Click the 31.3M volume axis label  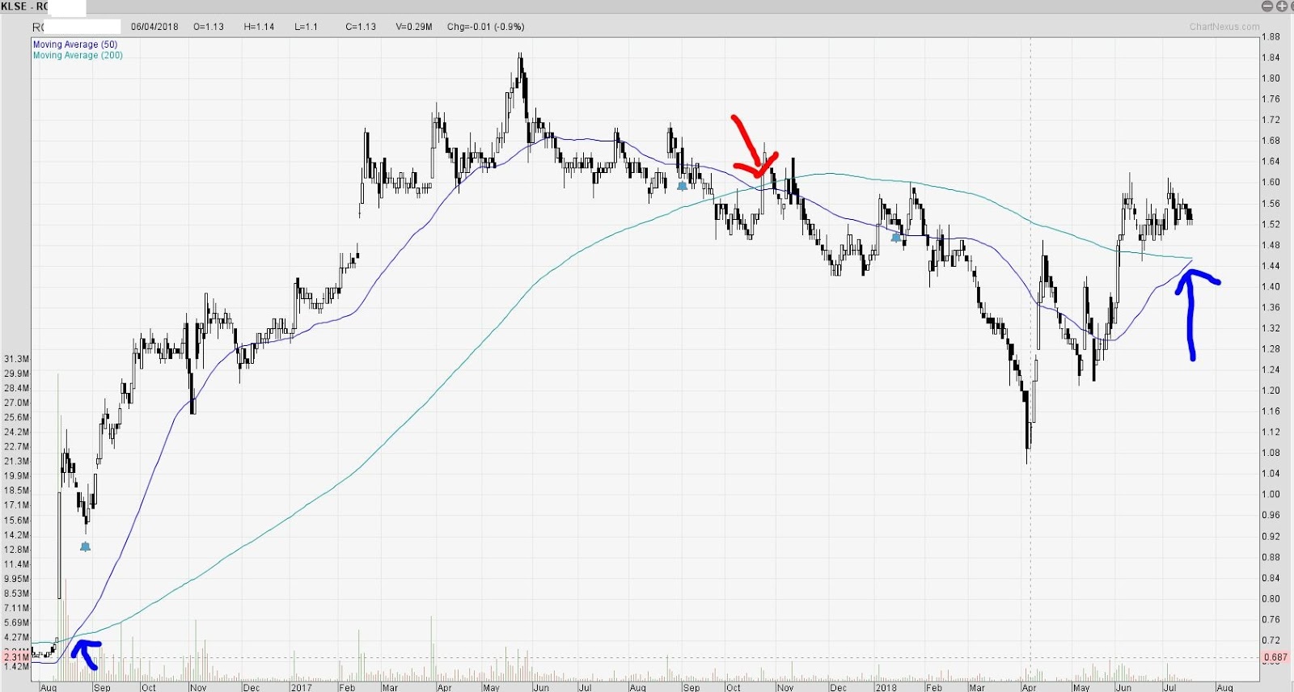[x=16, y=358]
